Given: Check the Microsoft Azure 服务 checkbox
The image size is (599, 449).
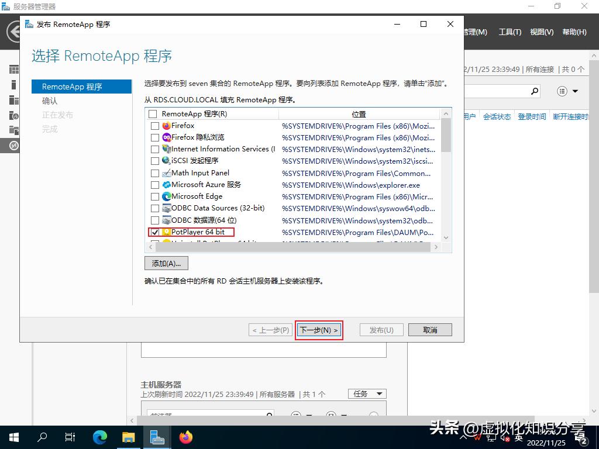Looking at the screenshot, I should click(x=154, y=185).
